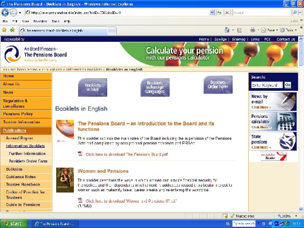This screenshot has width=304, height=228.
Task: Click inside the Google search box
Action: pyautogui.click(x=262, y=13)
